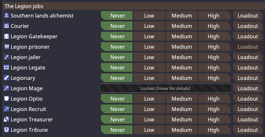Set Courier priority to High

click(215, 26)
